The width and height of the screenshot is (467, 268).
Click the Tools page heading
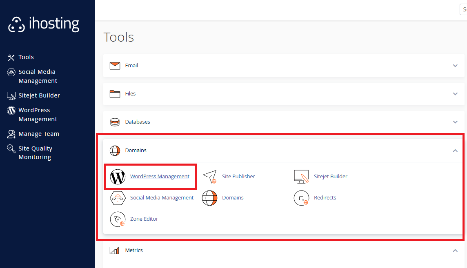pos(118,37)
